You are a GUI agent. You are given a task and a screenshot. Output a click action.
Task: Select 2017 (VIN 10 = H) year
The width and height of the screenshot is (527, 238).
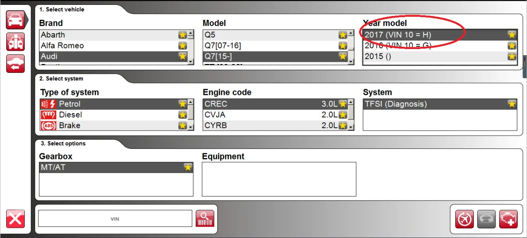[440, 34]
